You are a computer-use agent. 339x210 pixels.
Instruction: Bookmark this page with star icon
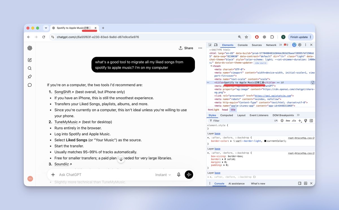pyautogui.click(x=246, y=37)
